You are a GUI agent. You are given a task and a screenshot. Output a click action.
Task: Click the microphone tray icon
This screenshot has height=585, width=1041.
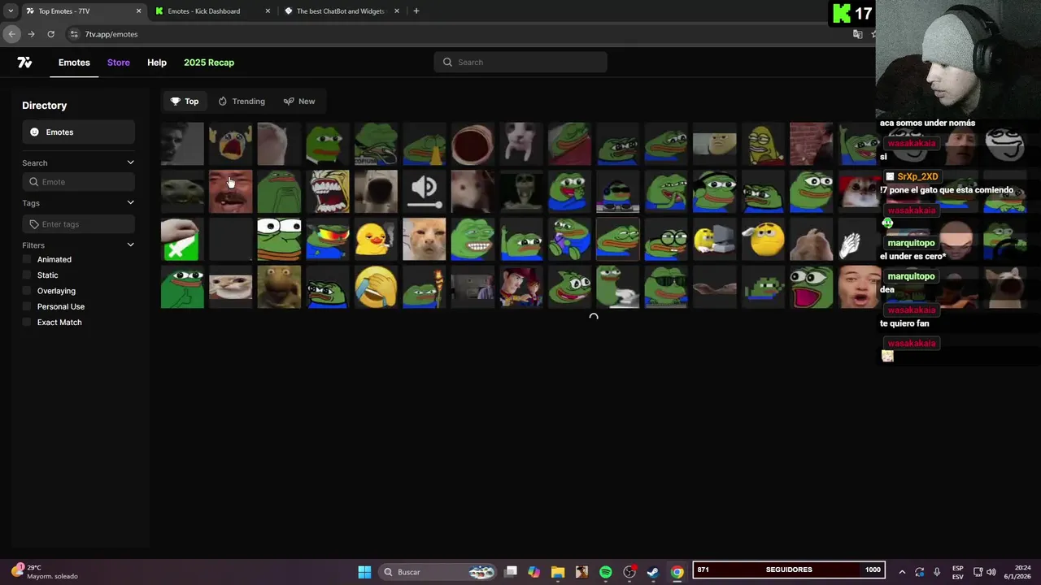click(x=937, y=572)
